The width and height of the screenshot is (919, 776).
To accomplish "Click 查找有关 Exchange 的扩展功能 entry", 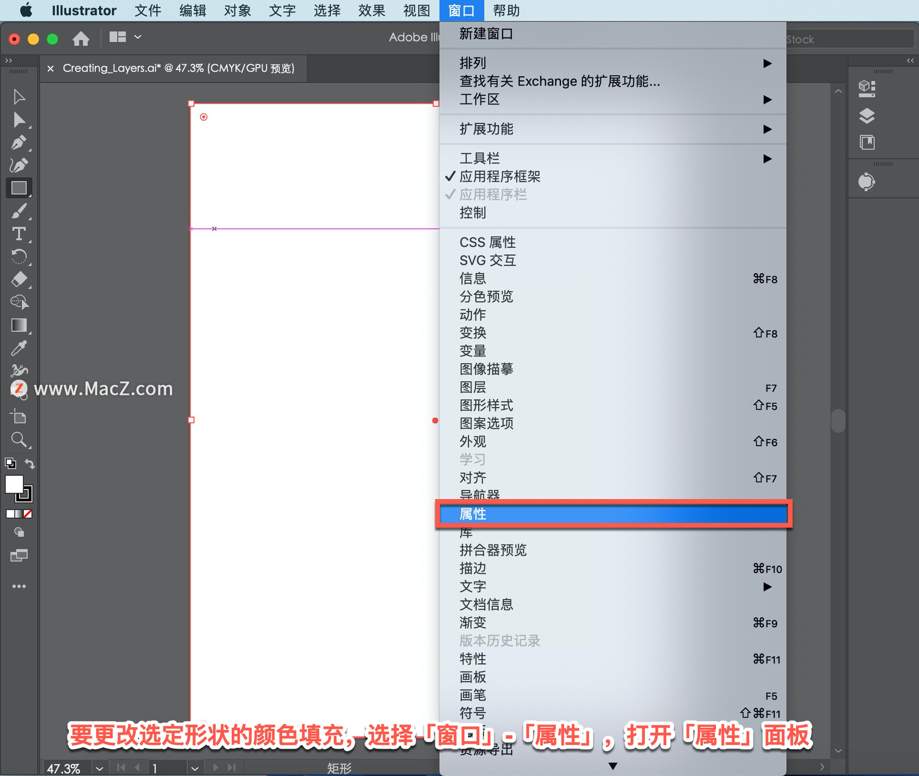I will click(x=560, y=81).
